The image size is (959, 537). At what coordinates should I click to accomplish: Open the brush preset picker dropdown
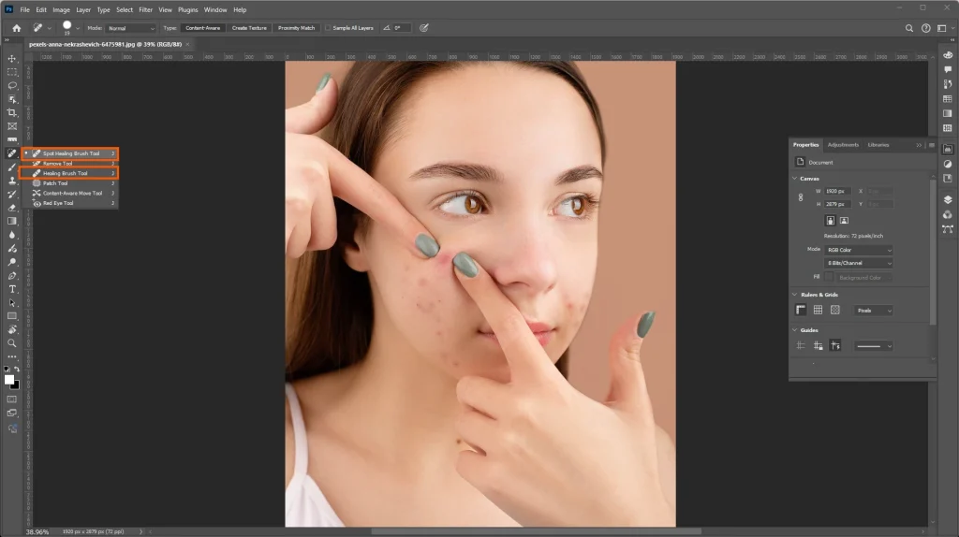point(78,28)
